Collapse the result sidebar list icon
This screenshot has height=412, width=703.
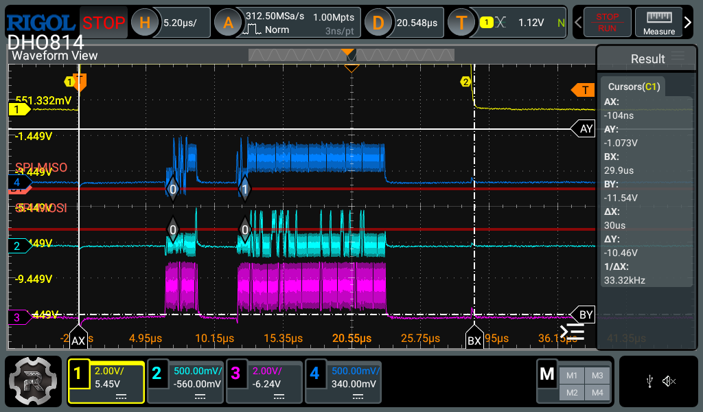[572, 332]
